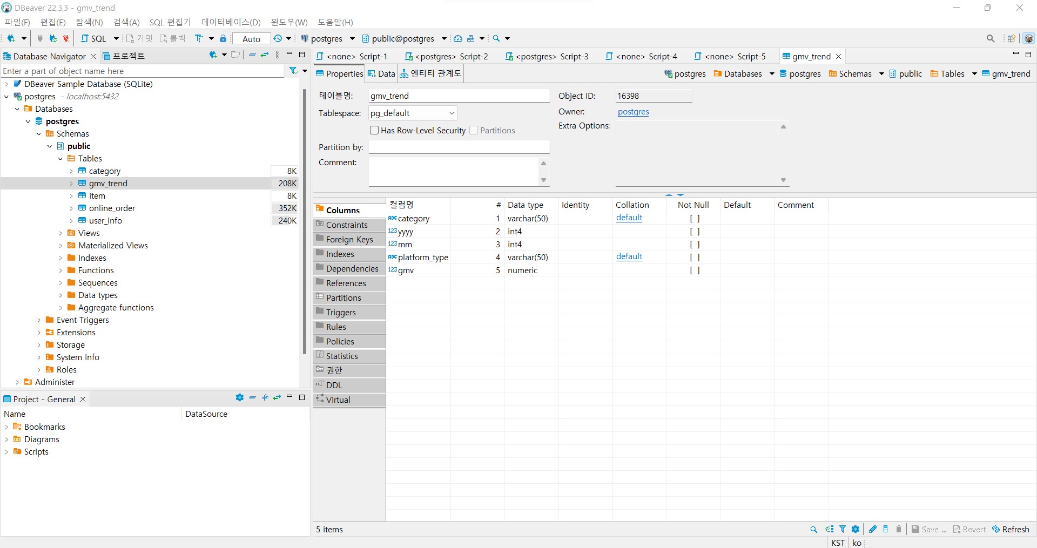This screenshot has width=1037, height=548.
Task: Open Project panel settings gear
Action: pos(240,398)
